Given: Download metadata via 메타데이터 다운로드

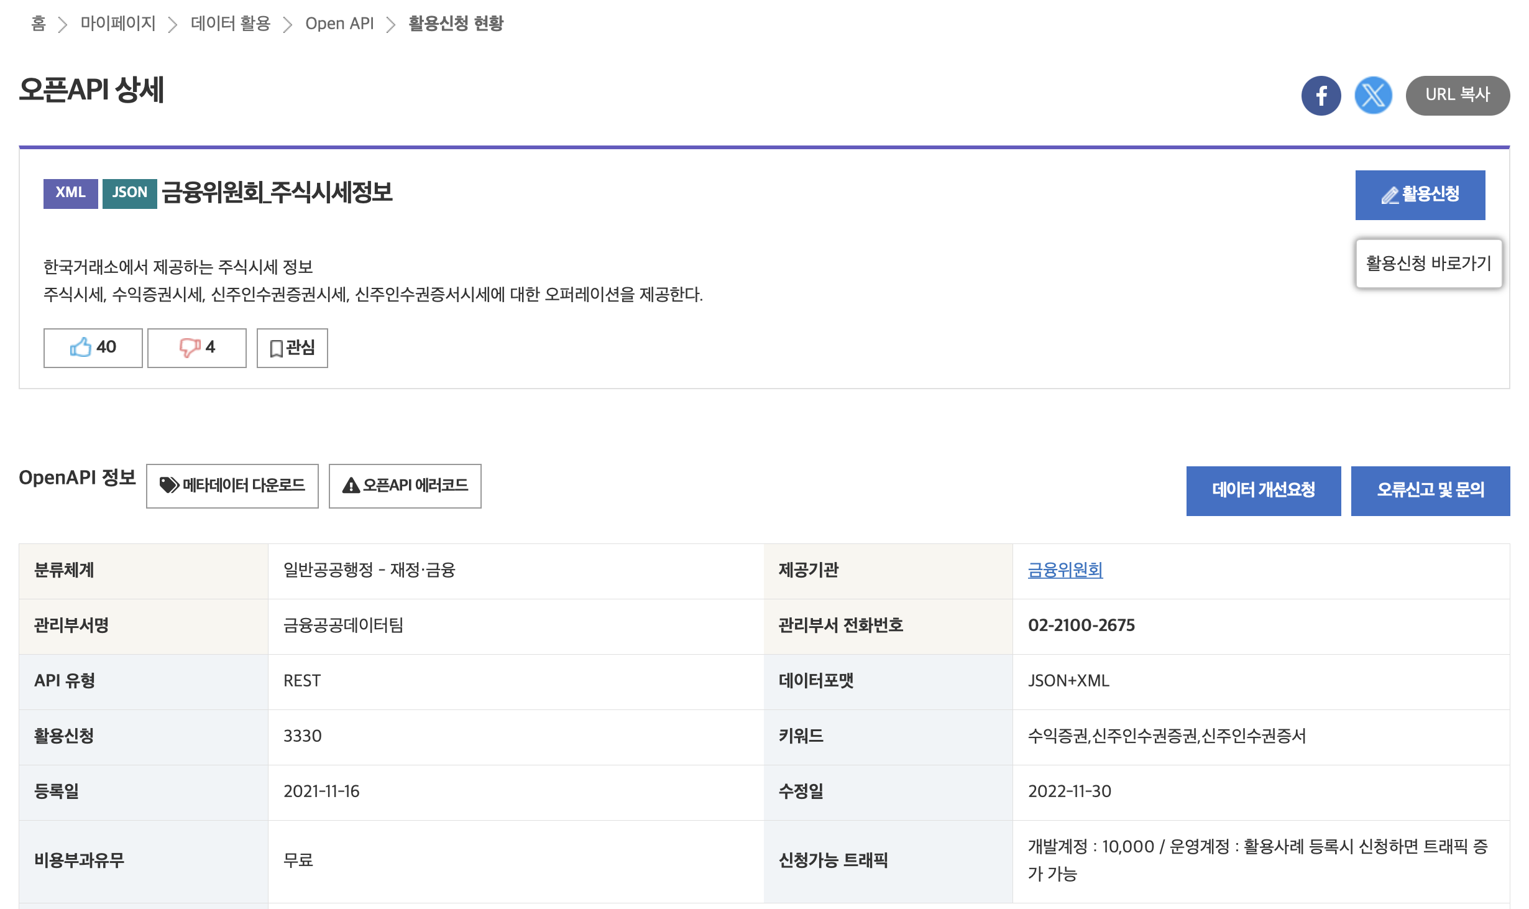Looking at the screenshot, I should (232, 486).
